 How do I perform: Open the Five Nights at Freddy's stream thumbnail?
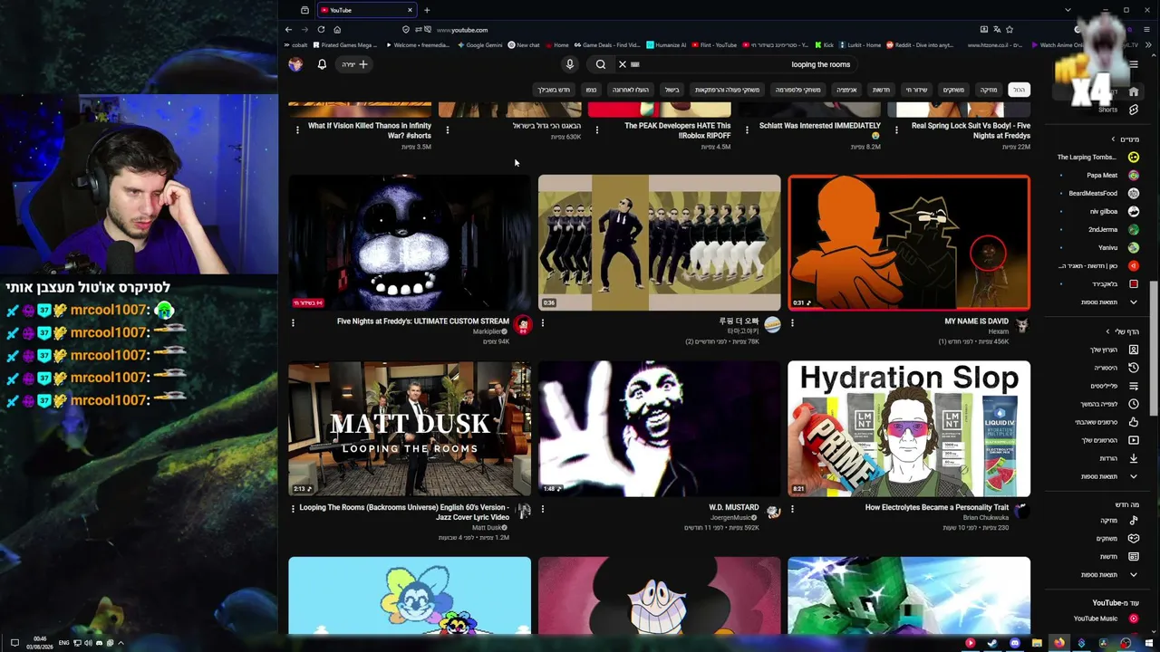click(410, 243)
